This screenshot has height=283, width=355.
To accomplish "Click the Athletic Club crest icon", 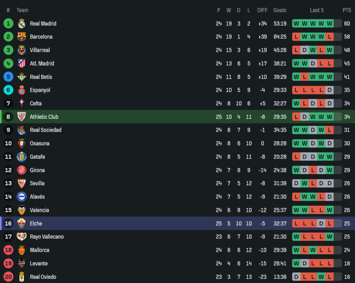I will (x=21, y=117).
